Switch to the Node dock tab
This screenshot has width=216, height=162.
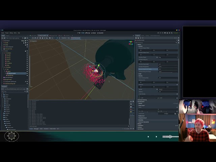(143, 35)
